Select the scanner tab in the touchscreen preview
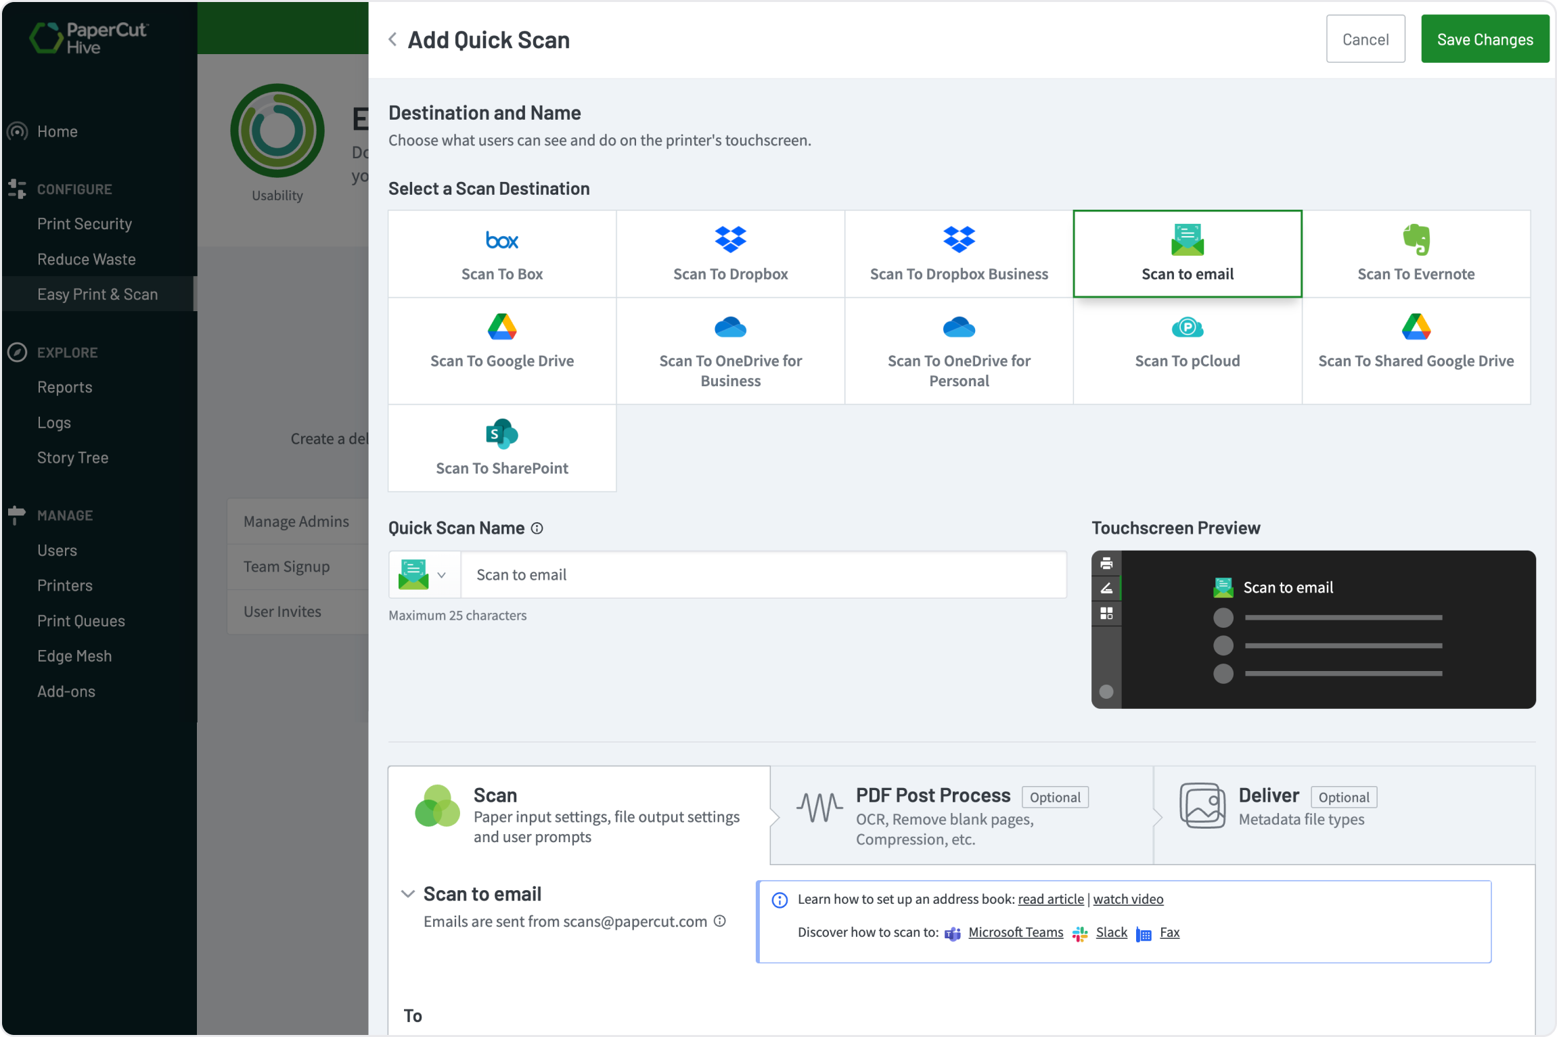 point(1106,588)
